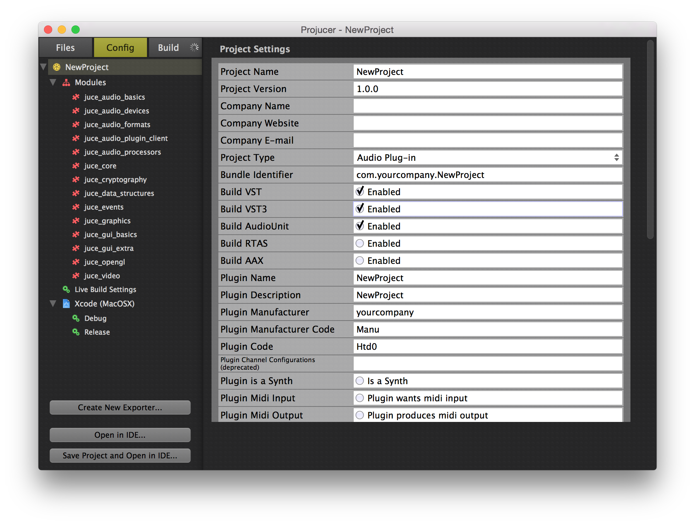The width and height of the screenshot is (695, 525).
Task: Click the gear icon next to Release
Action: tap(76, 332)
